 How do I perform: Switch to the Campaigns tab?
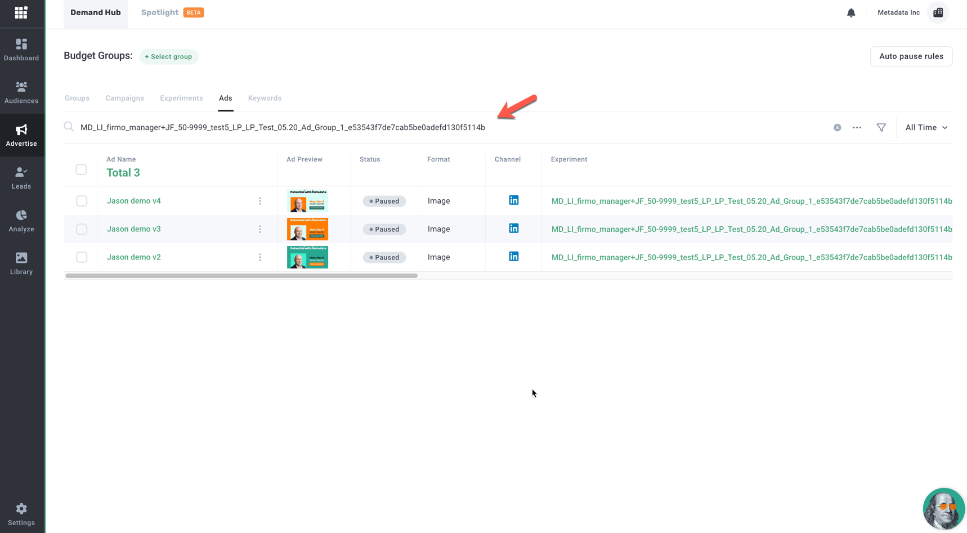(124, 98)
